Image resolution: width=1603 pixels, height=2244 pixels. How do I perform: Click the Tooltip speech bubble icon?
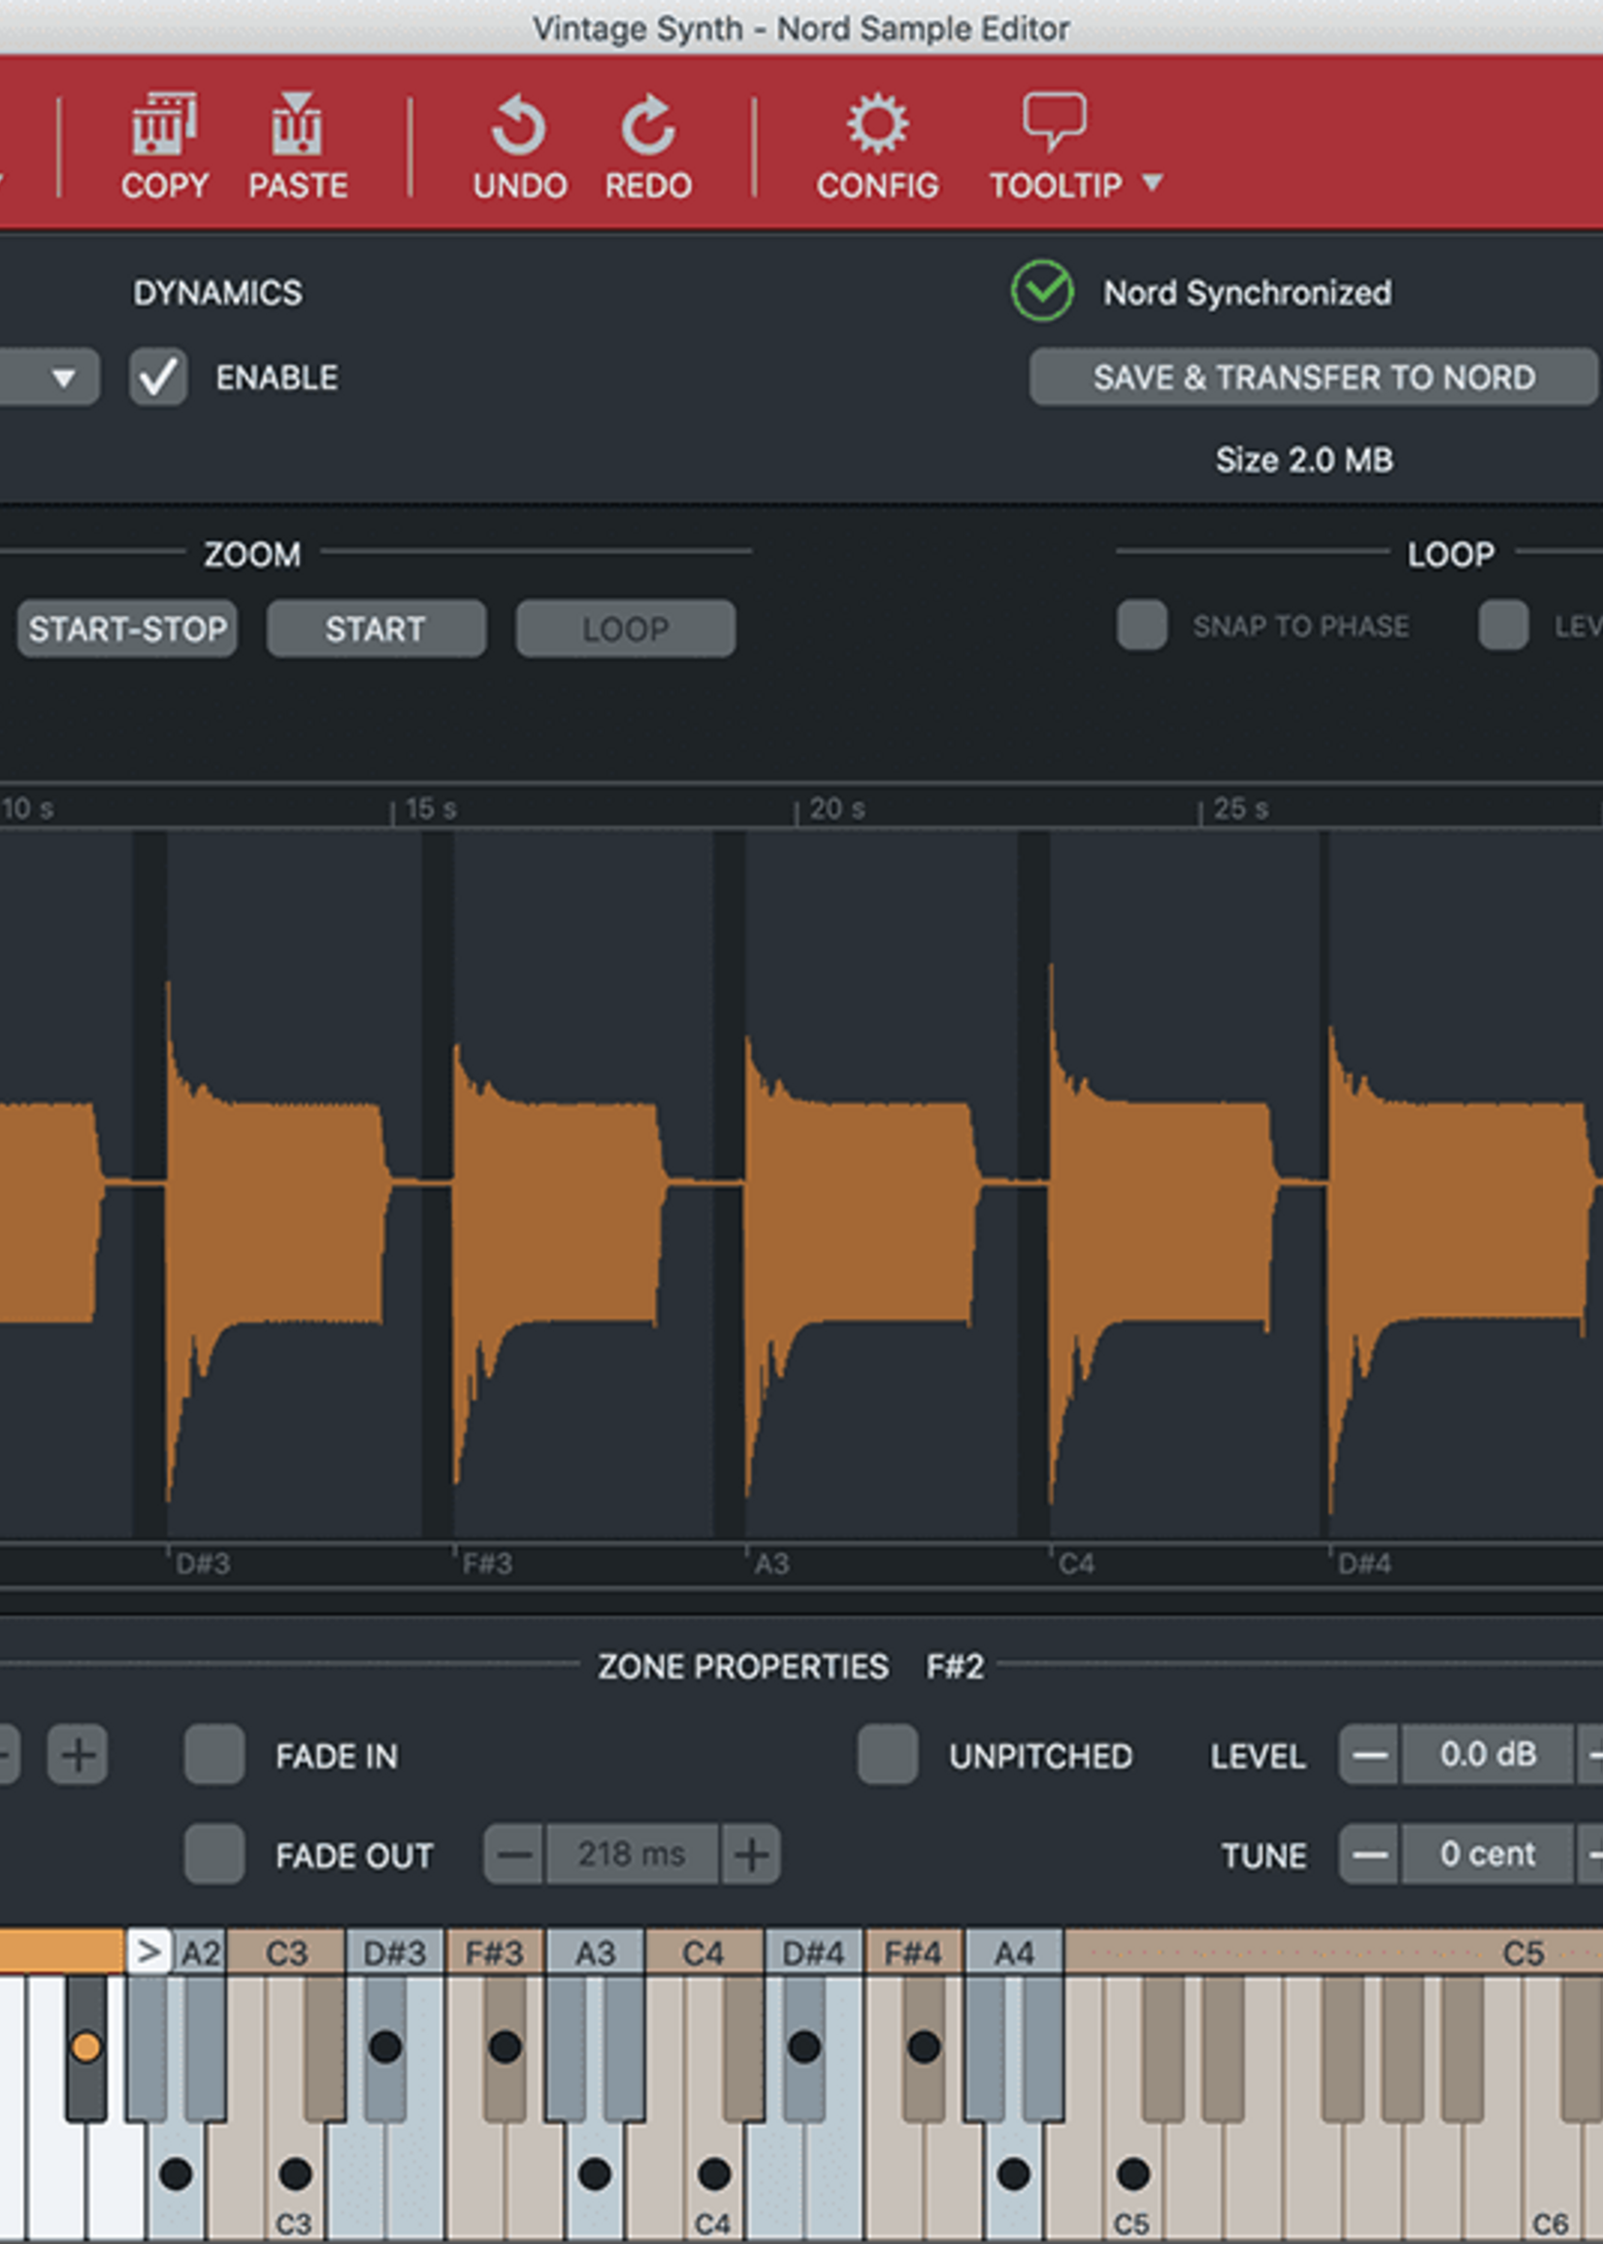[1054, 122]
